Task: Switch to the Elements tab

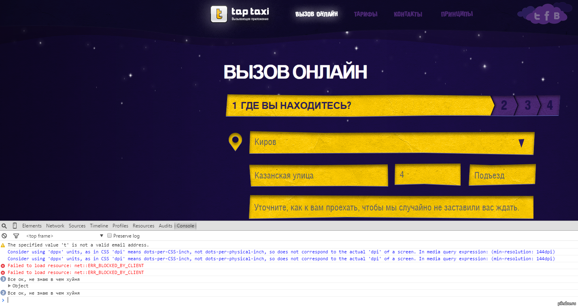Action: (x=32, y=226)
